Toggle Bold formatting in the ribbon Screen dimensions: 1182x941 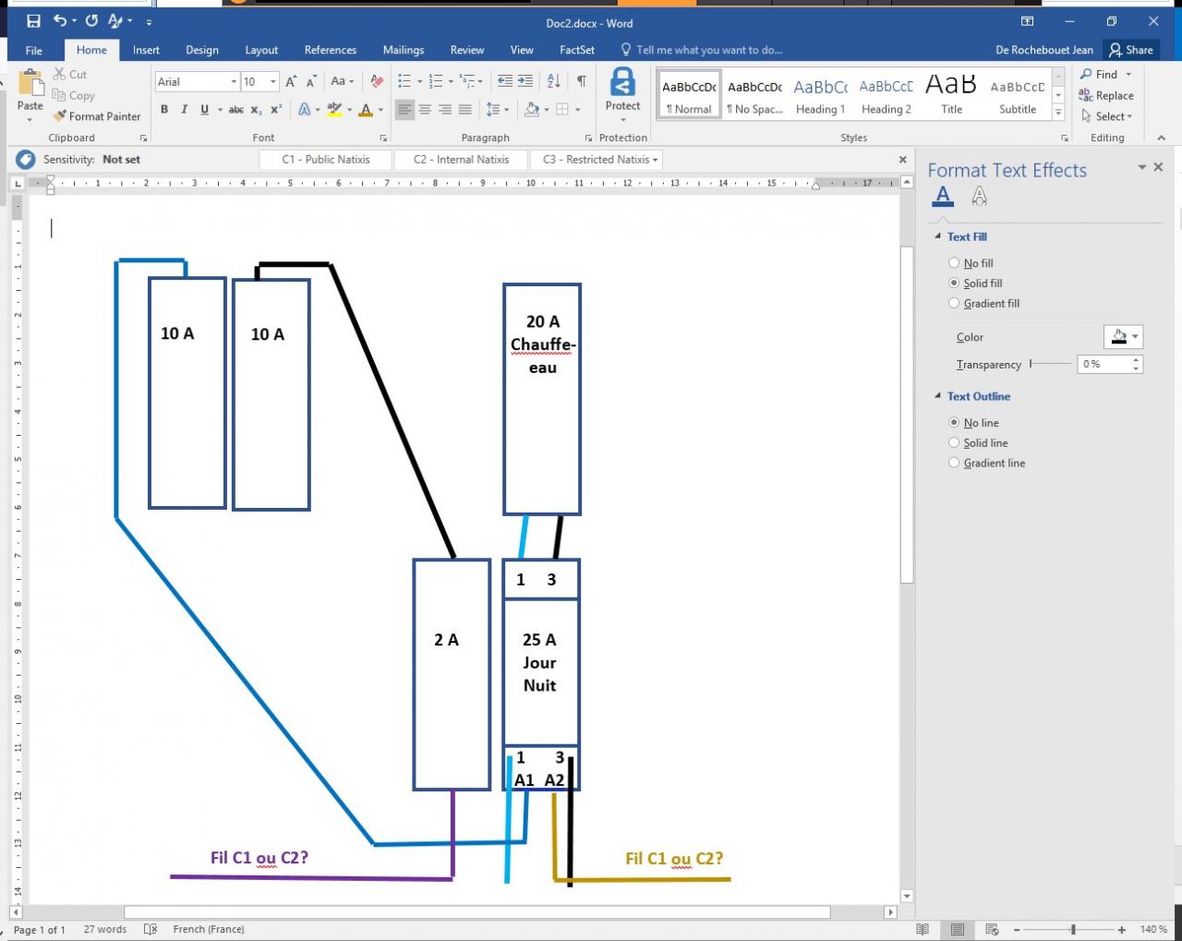[x=164, y=110]
